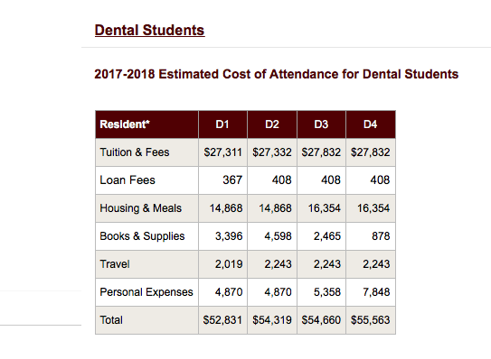
Task: Click the D4 total value $55,563
Action: click(x=371, y=320)
